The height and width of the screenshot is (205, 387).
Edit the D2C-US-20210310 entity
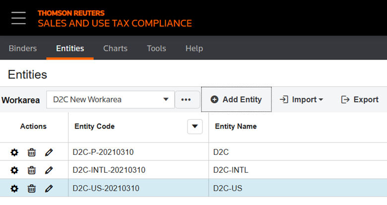(49, 189)
